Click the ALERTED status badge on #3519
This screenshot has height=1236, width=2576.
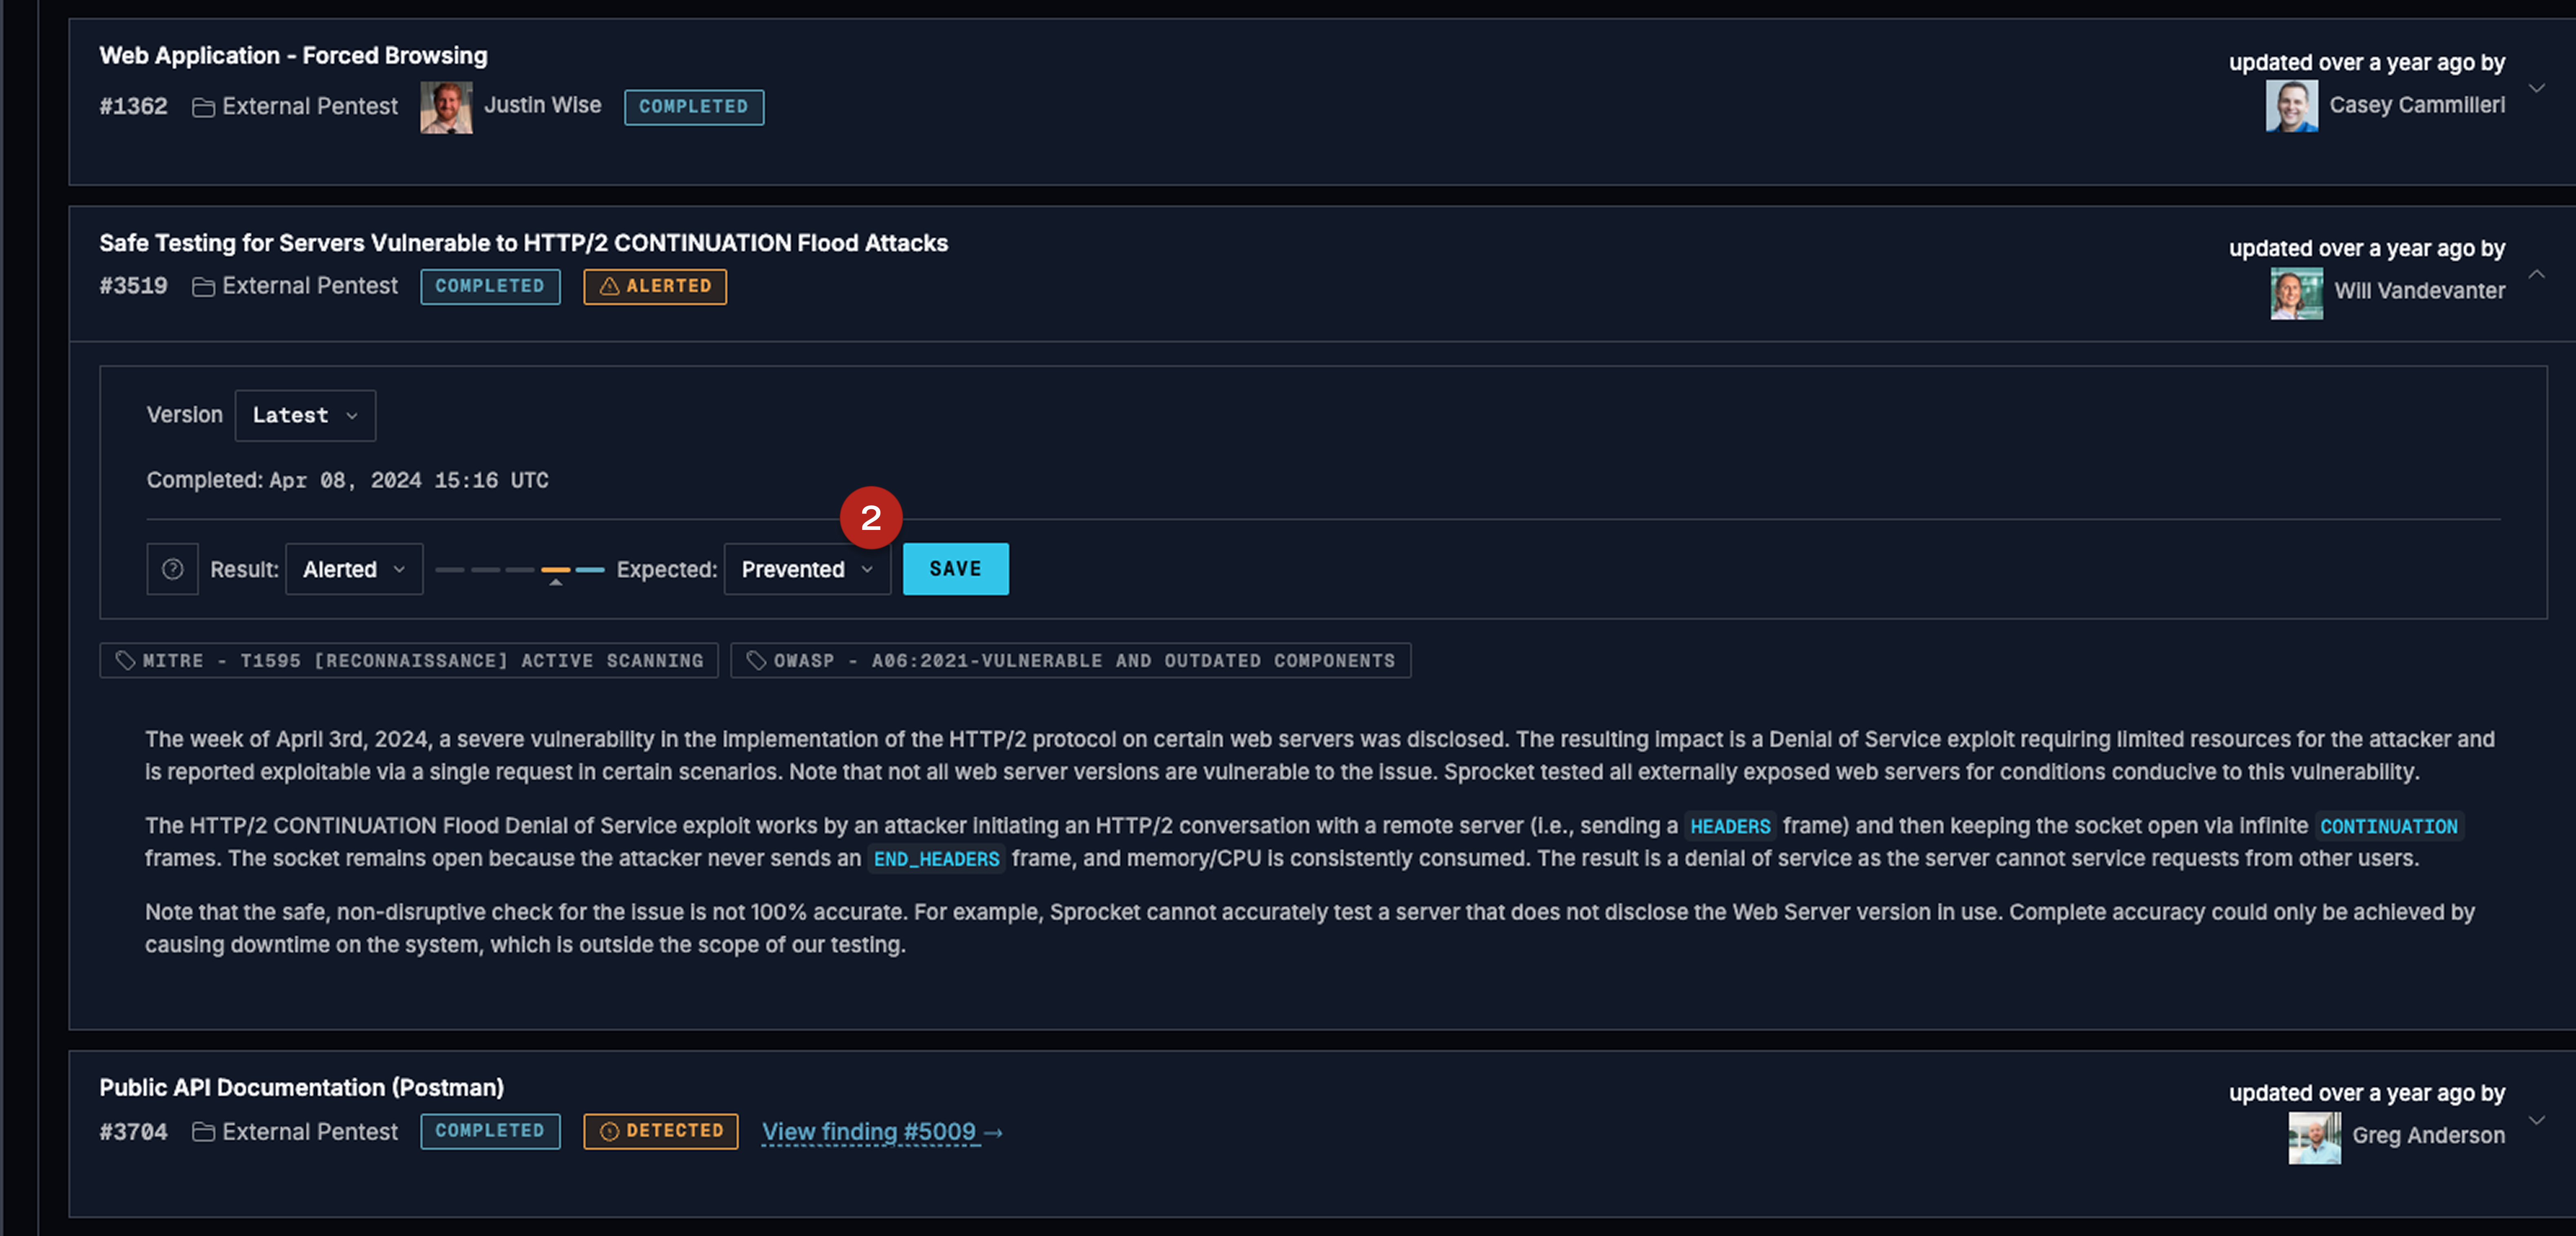655,287
